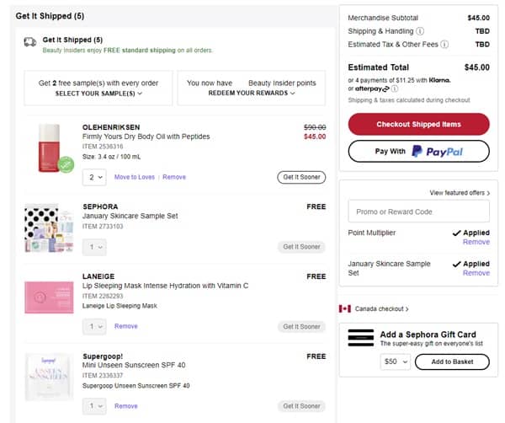
Task: Click Estimated Tax info icon
Action: [x=444, y=45]
